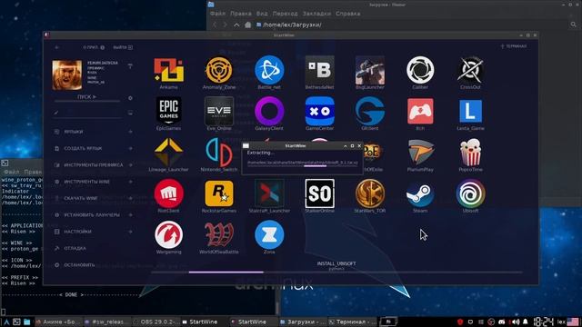Viewport: 582px width, 327px height.
Task: Expand the ИНСТРУМЕНТЫ WINE section arrow
Action: tap(131, 182)
